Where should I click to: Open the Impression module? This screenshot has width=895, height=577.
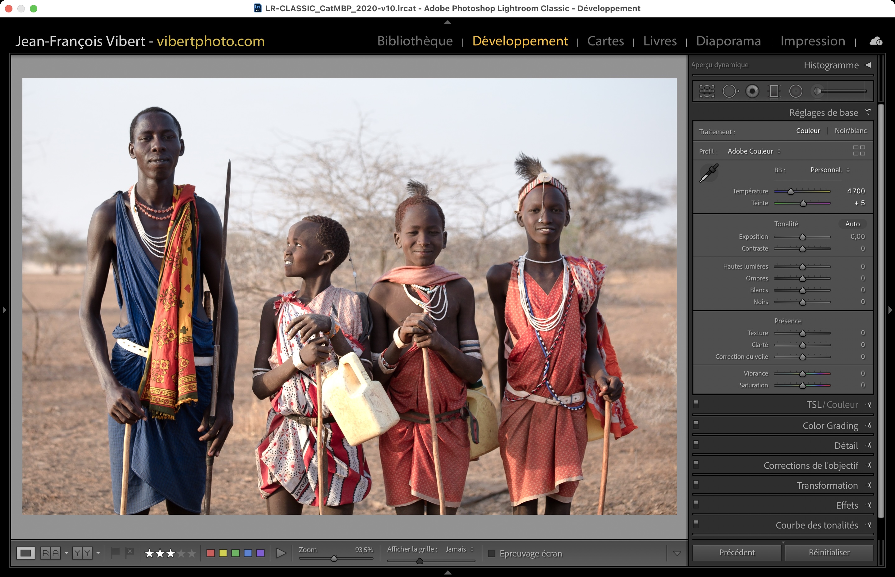(813, 41)
